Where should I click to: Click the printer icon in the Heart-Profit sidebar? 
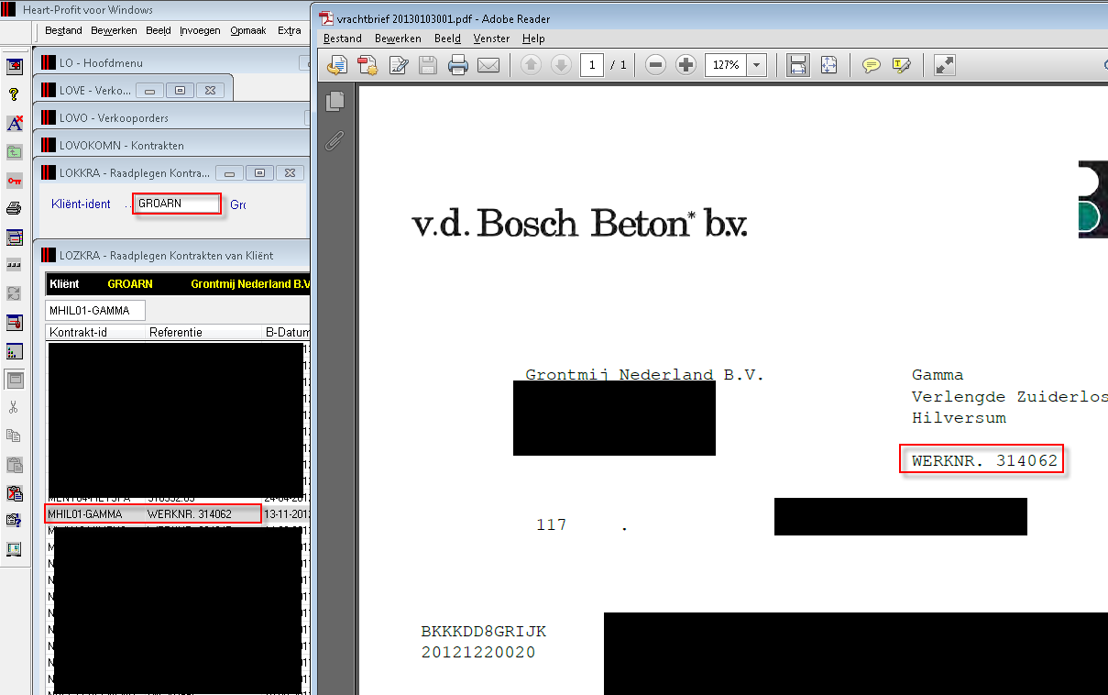point(15,208)
